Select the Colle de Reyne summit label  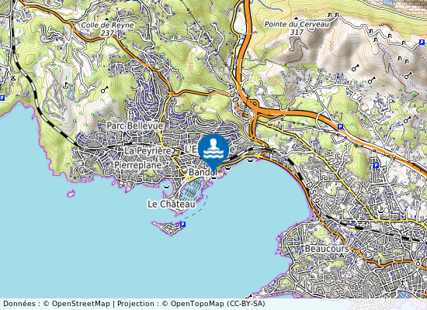point(108,29)
